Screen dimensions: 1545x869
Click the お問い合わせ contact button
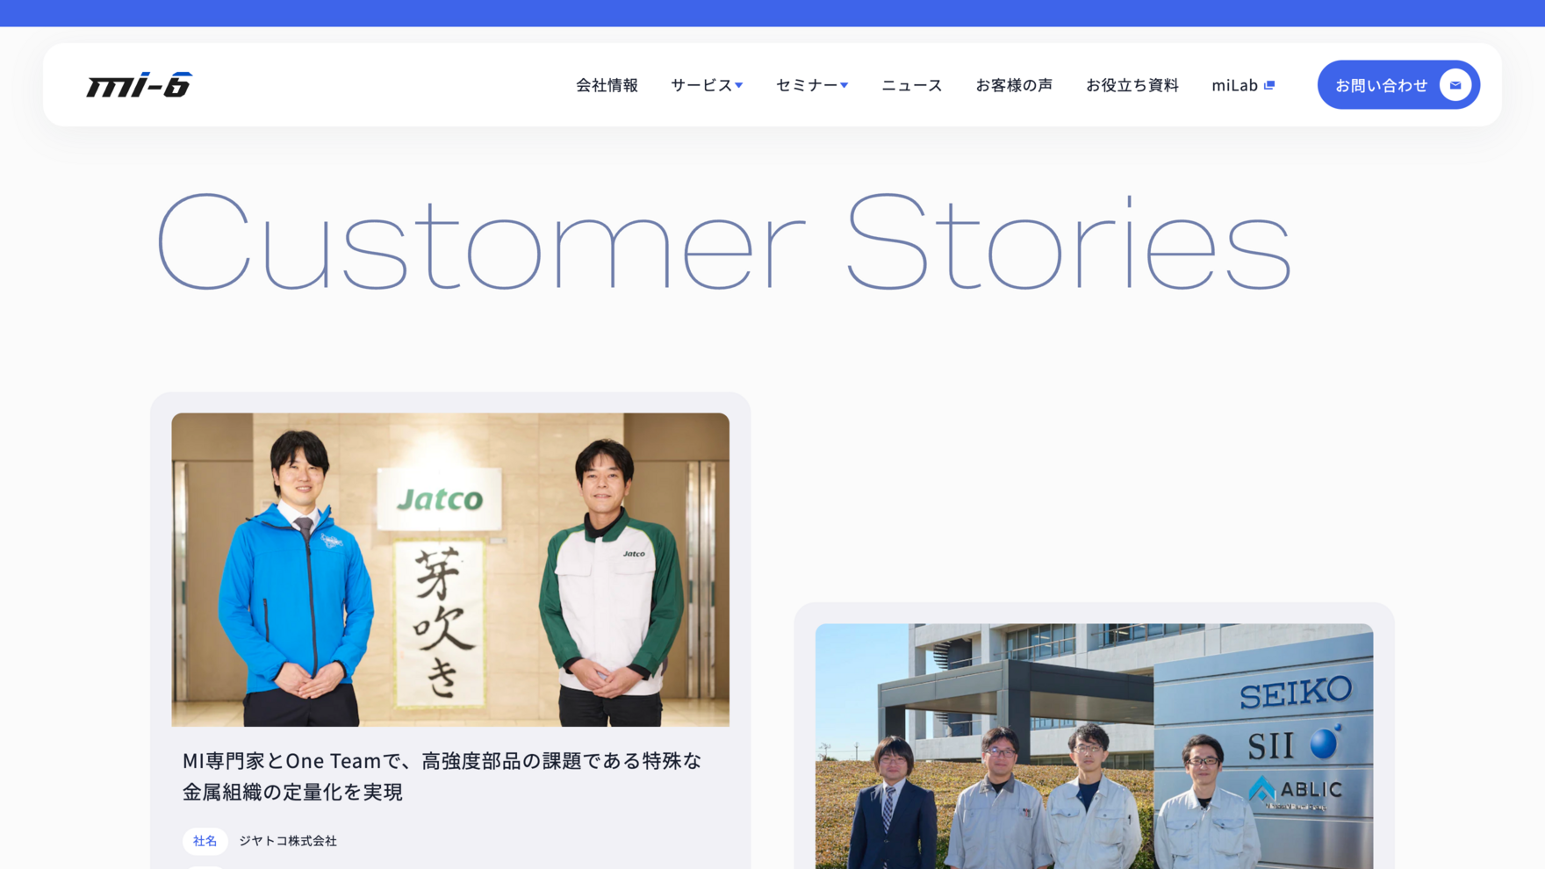pos(1398,85)
